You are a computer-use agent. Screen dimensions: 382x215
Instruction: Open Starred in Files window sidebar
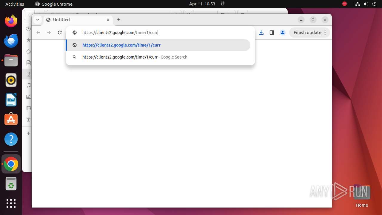tap(29, 40)
